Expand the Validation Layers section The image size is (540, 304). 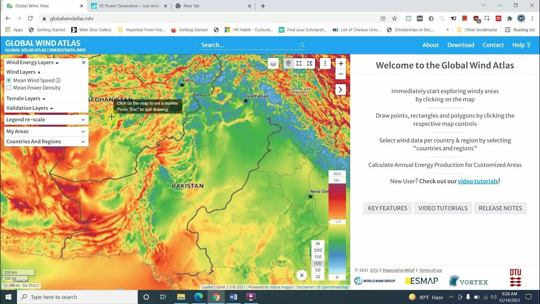click(30, 108)
